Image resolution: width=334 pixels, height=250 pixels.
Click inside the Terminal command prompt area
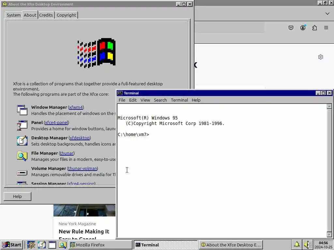[221, 171]
